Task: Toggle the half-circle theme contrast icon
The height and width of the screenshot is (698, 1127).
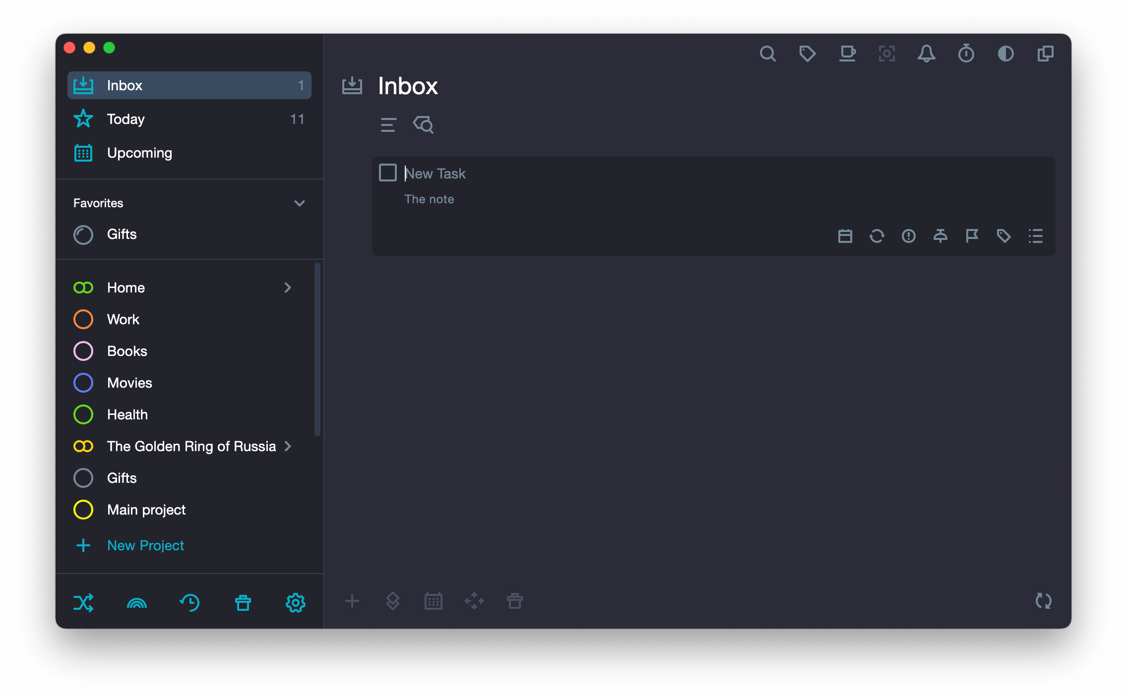Action: tap(1006, 54)
